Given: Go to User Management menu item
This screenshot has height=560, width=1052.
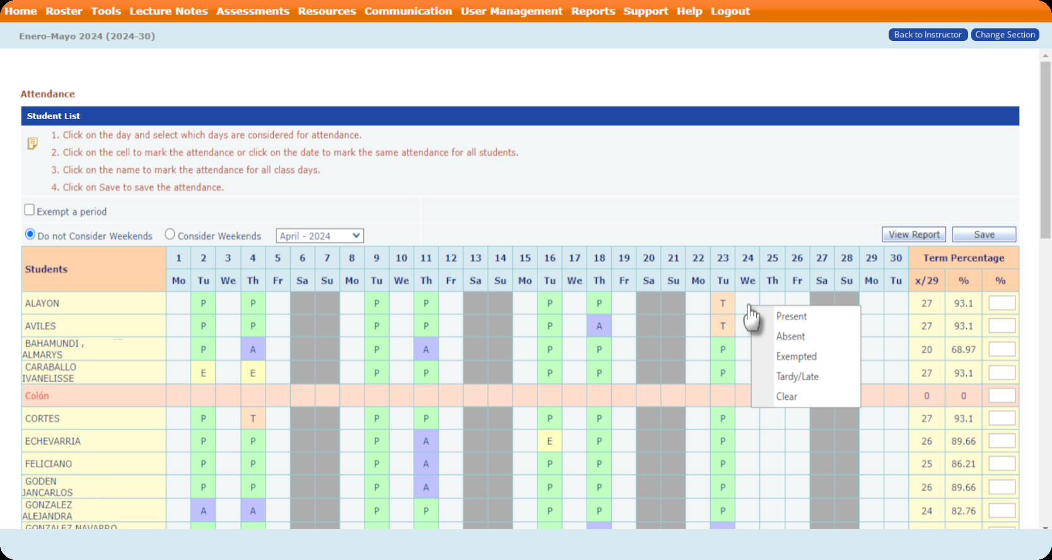Looking at the screenshot, I should click(511, 11).
